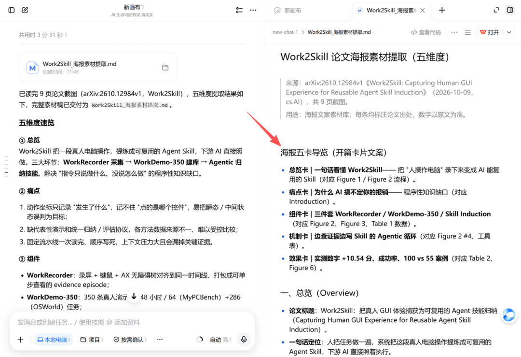Click heading 一、总览（Overview）
This screenshot has width=521, height=357.
coord(320,293)
